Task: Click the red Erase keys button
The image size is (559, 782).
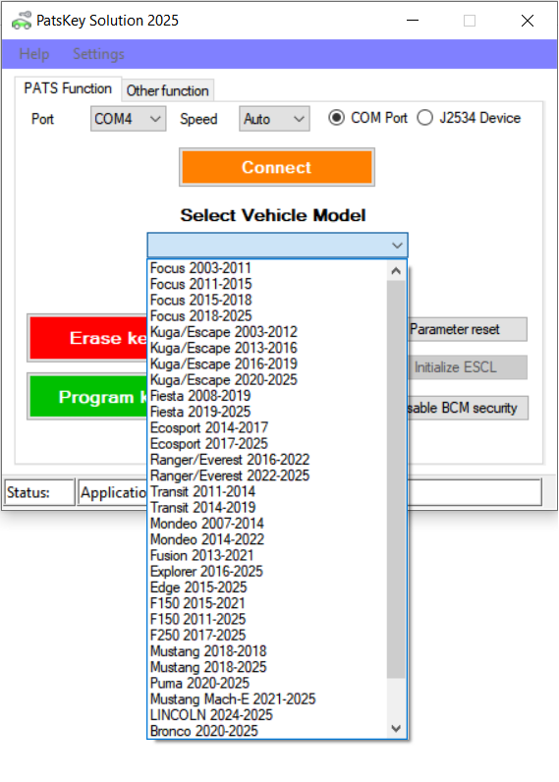Action: pos(88,338)
